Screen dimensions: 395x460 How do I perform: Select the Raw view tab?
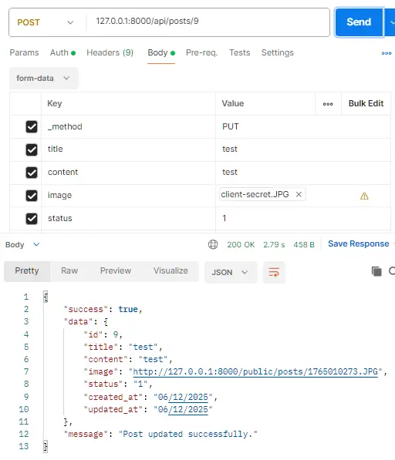[x=69, y=270]
